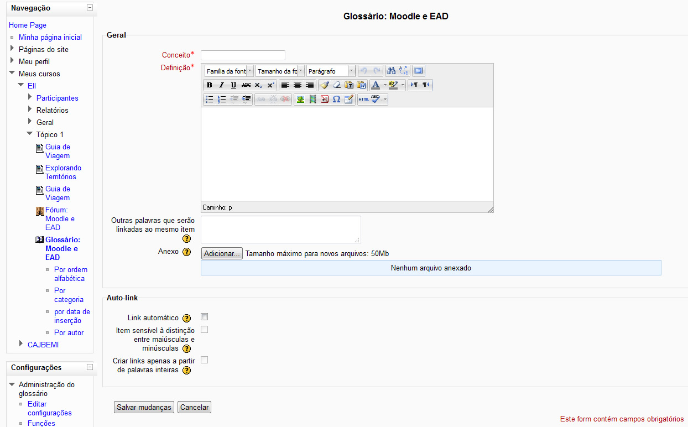Click the remove formatting eraser icon
This screenshot has width=688, height=427.
[337, 85]
